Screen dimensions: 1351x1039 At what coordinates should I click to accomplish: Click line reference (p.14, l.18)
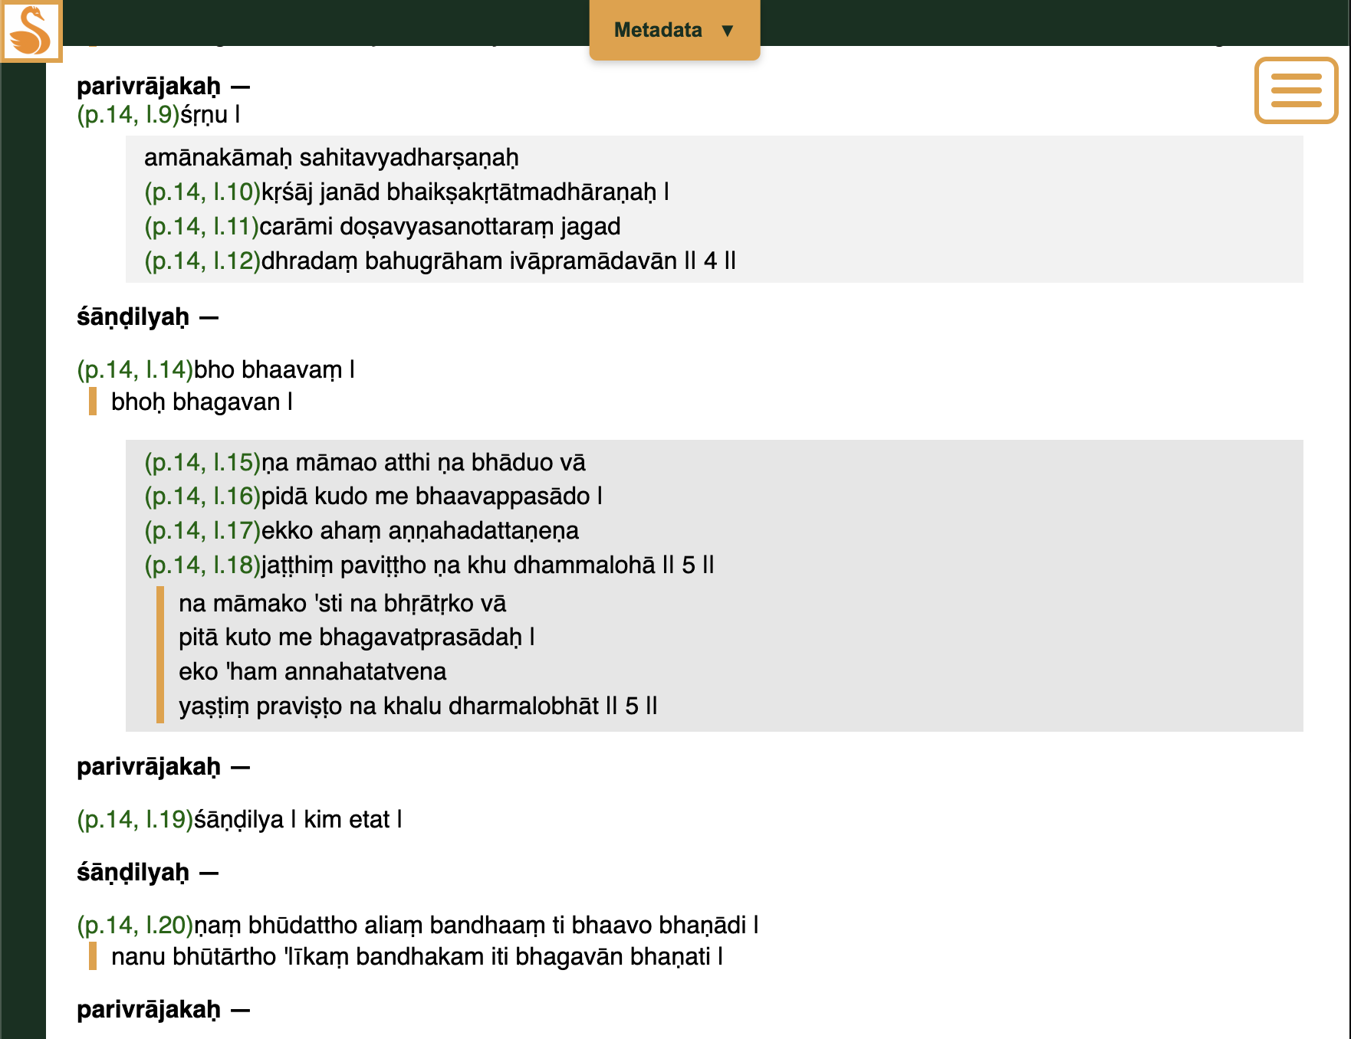(202, 565)
